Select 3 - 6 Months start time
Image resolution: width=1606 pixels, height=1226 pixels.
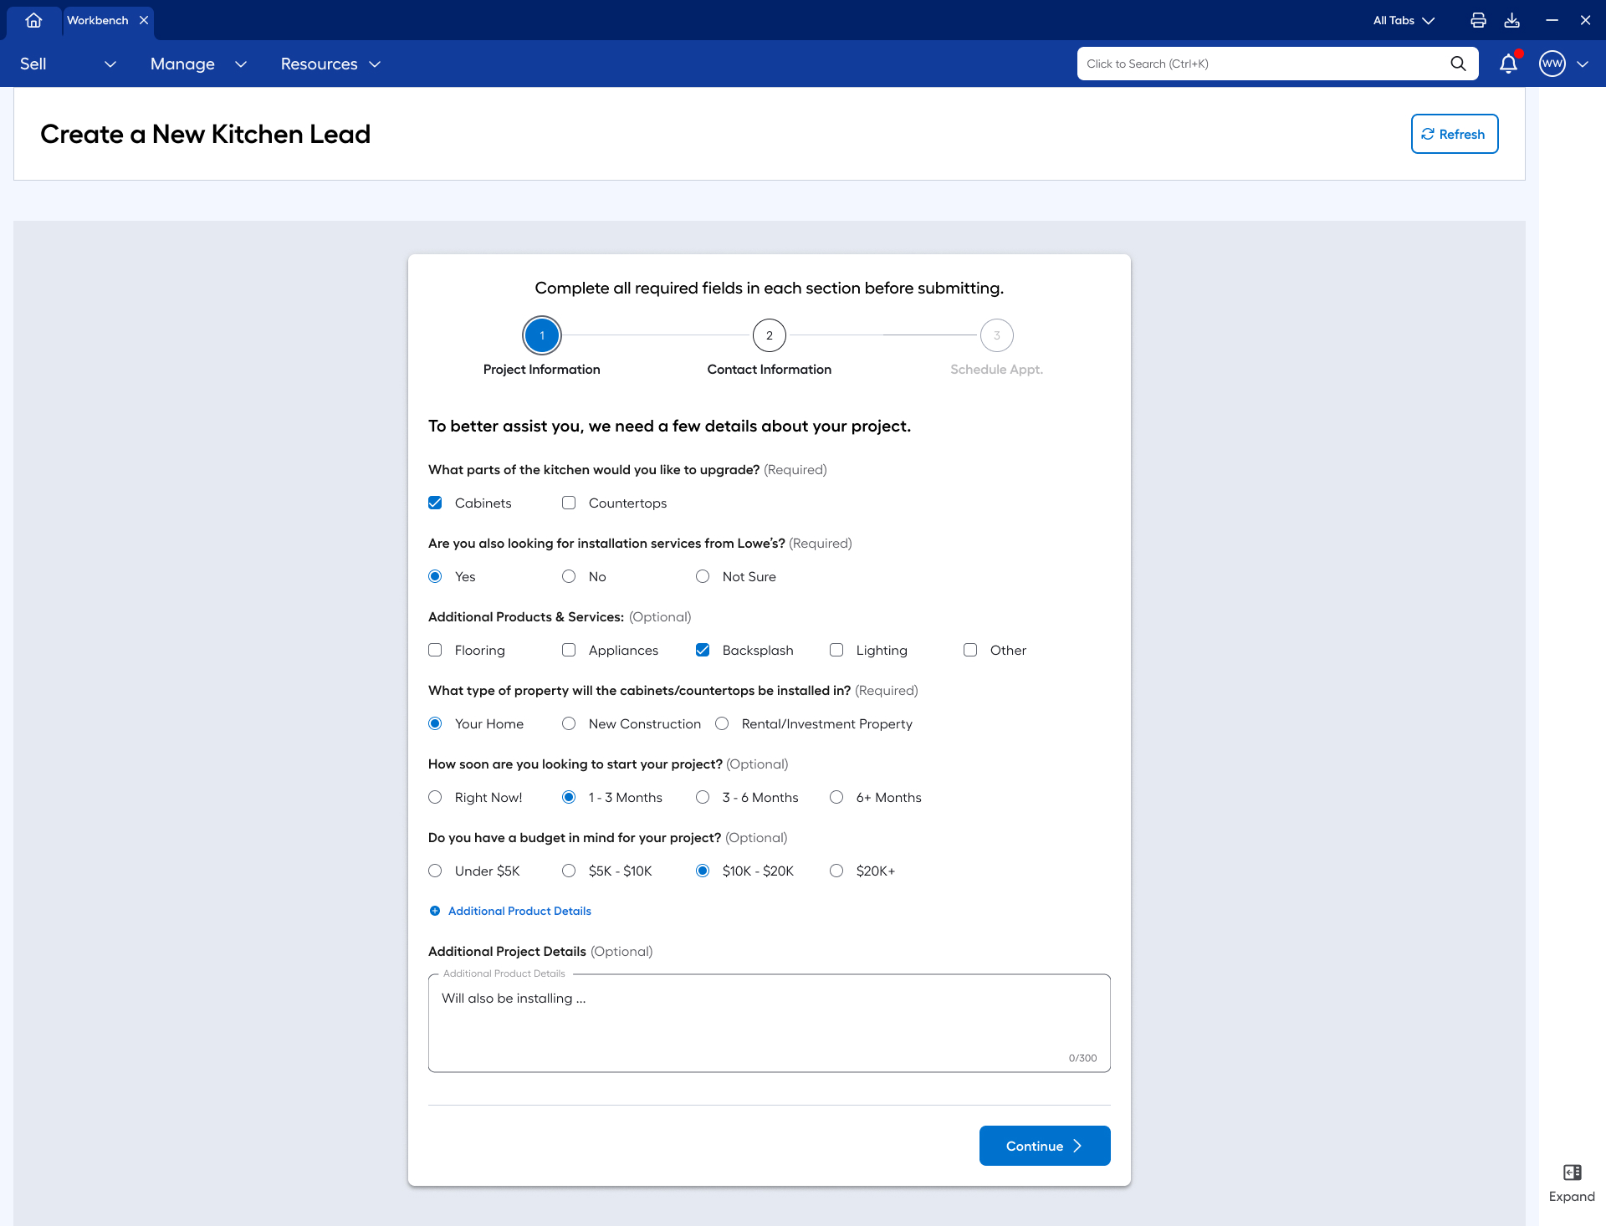tap(703, 798)
